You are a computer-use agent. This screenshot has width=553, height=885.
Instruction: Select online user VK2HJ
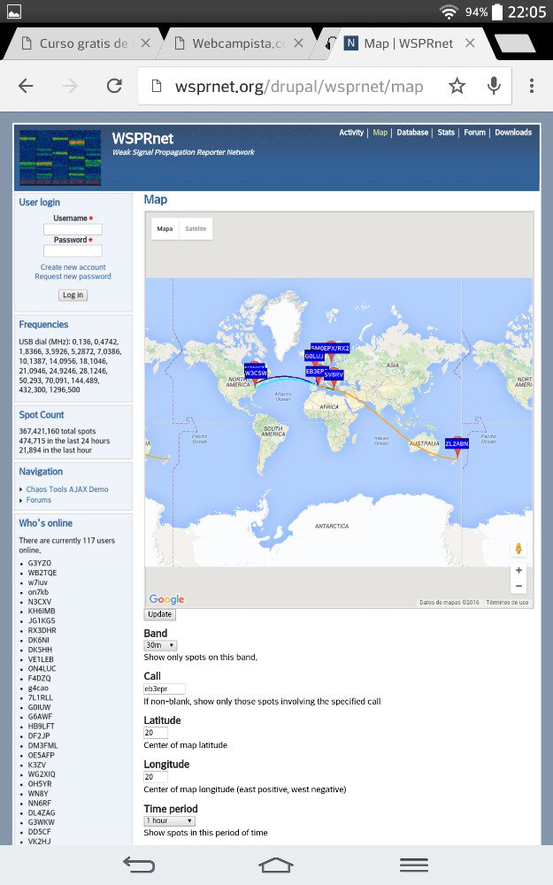coord(40,841)
